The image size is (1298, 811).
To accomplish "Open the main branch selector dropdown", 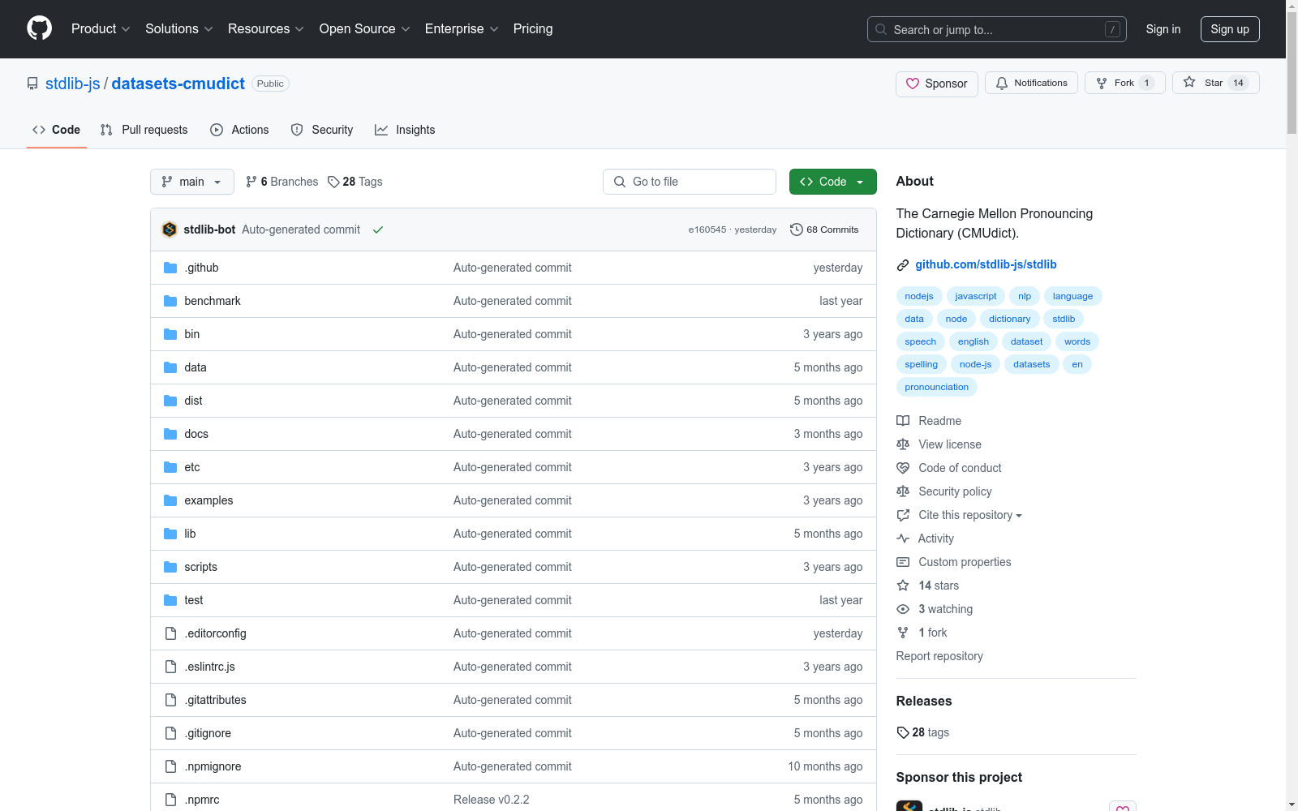I will [x=191, y=182].
